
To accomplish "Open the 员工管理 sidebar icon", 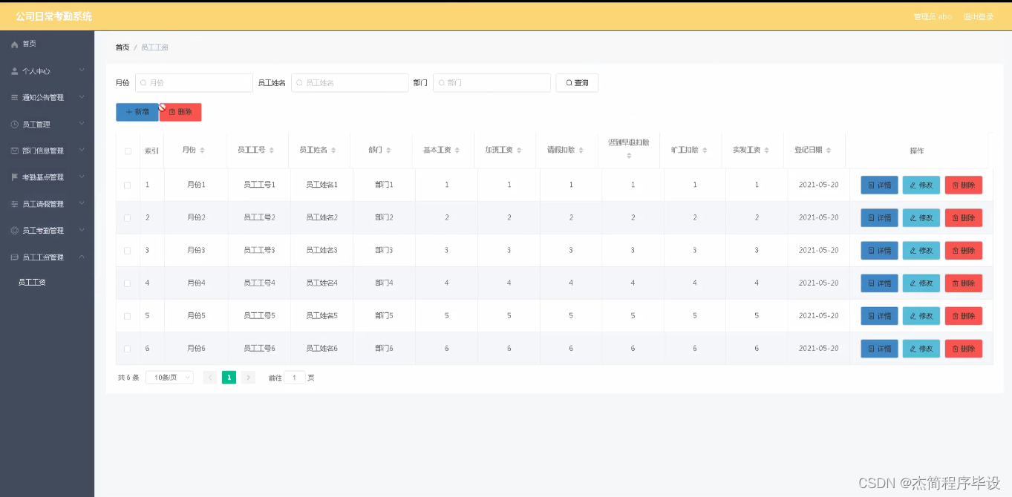I will [x=15, y=123].
